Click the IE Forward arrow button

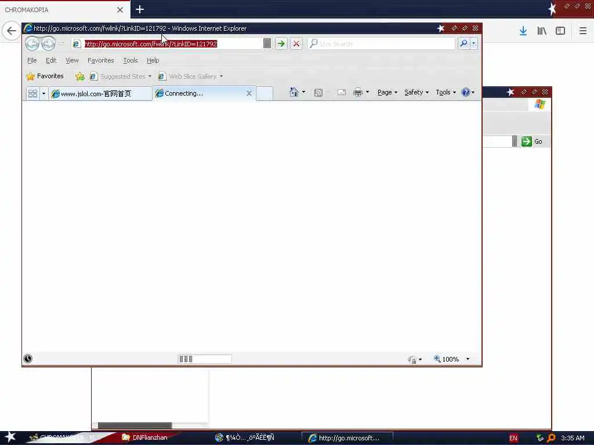coord(49,43)
